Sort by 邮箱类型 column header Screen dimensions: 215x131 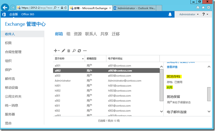click(95, 59)
